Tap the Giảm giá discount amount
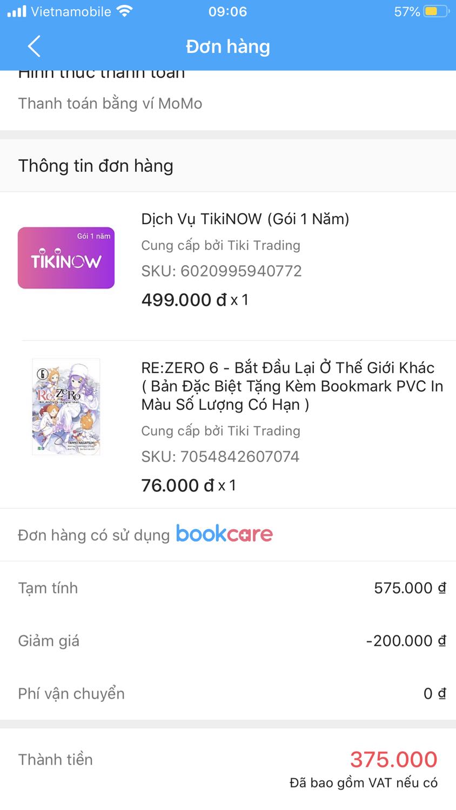456x810 pixels. (x=406, y=640)
